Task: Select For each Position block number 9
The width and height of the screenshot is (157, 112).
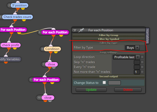Action: click(46, 80)
